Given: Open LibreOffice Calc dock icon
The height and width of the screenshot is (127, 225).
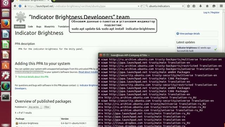Looking at the screenshot, I should coord(6,45).
